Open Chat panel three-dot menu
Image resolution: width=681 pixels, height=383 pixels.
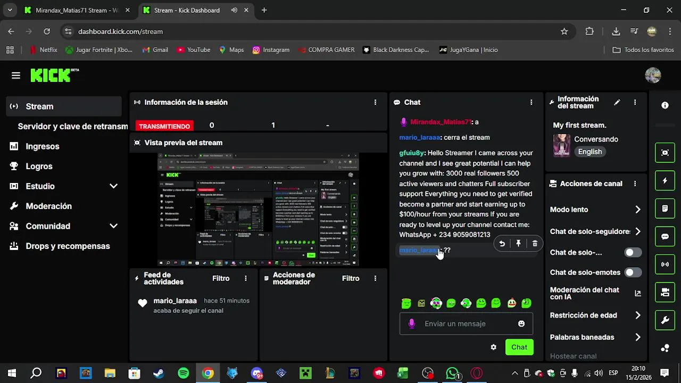pos(531,102)
